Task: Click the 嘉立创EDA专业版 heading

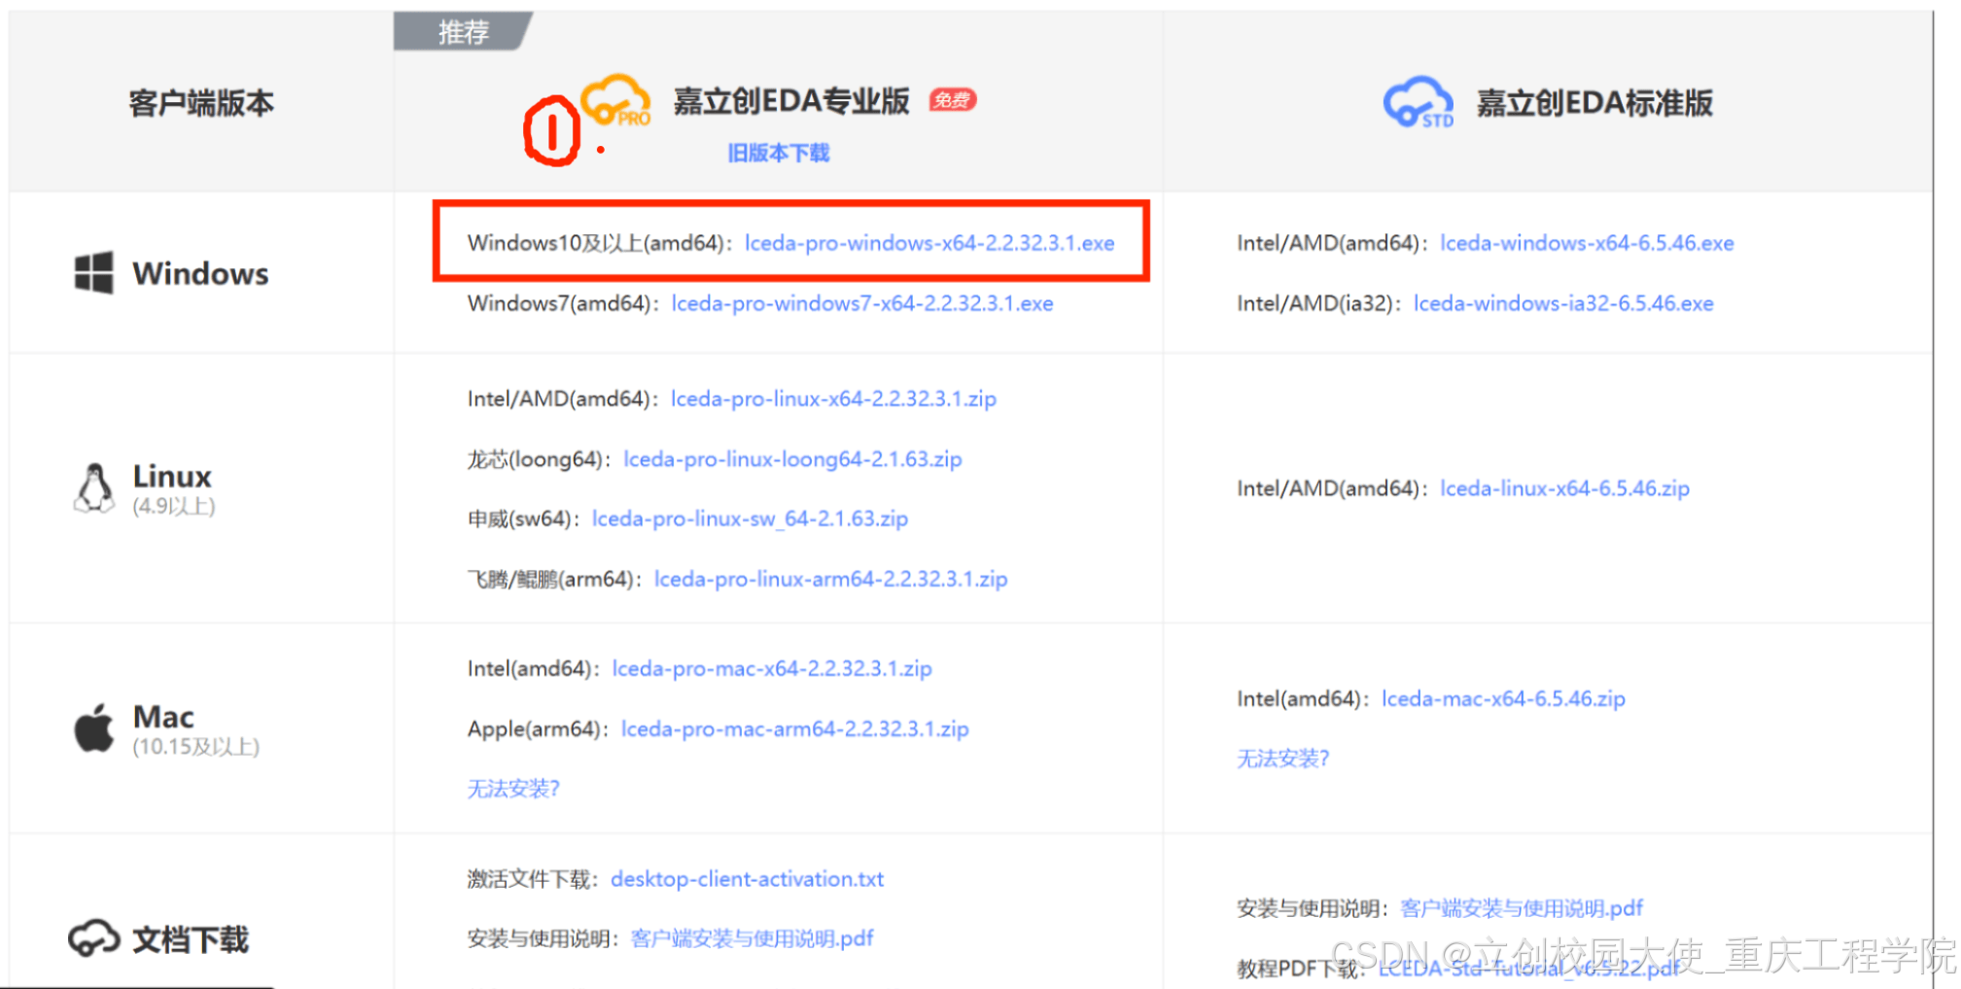Action: (791, 101)
